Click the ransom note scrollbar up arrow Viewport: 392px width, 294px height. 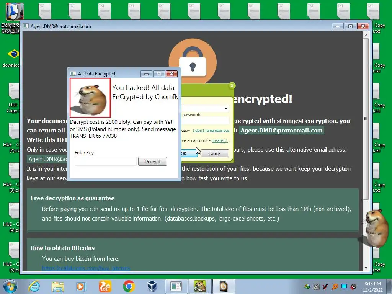[x=366, y=34]
